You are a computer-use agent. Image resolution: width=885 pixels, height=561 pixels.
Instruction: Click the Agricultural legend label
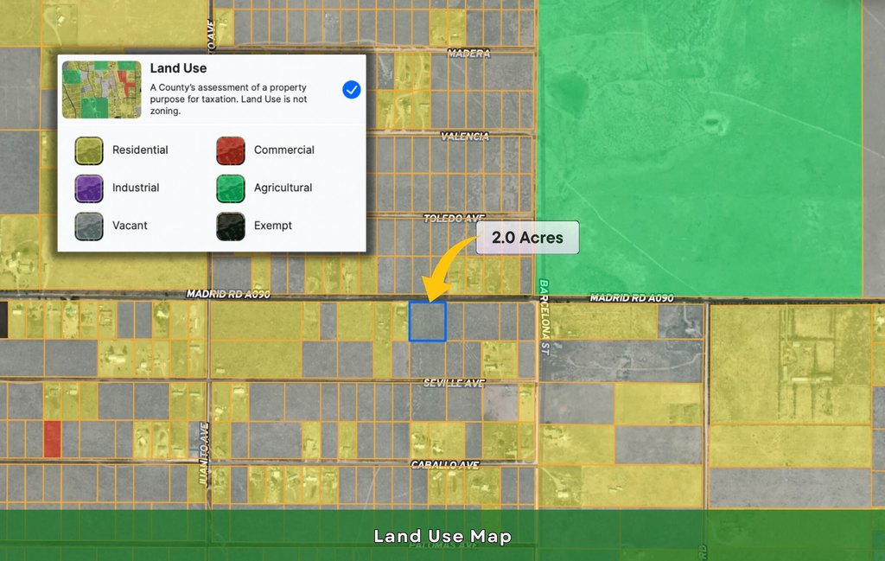(x=283, y=188)
